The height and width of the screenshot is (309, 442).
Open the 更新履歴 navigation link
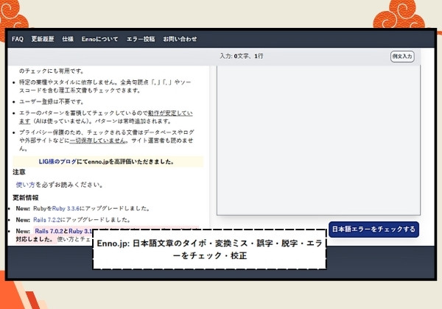[x=43, y=39]
